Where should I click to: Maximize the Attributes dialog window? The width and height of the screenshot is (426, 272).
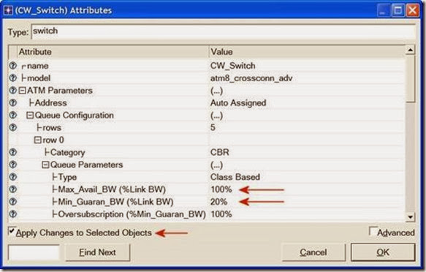click(x=398, y=11)
